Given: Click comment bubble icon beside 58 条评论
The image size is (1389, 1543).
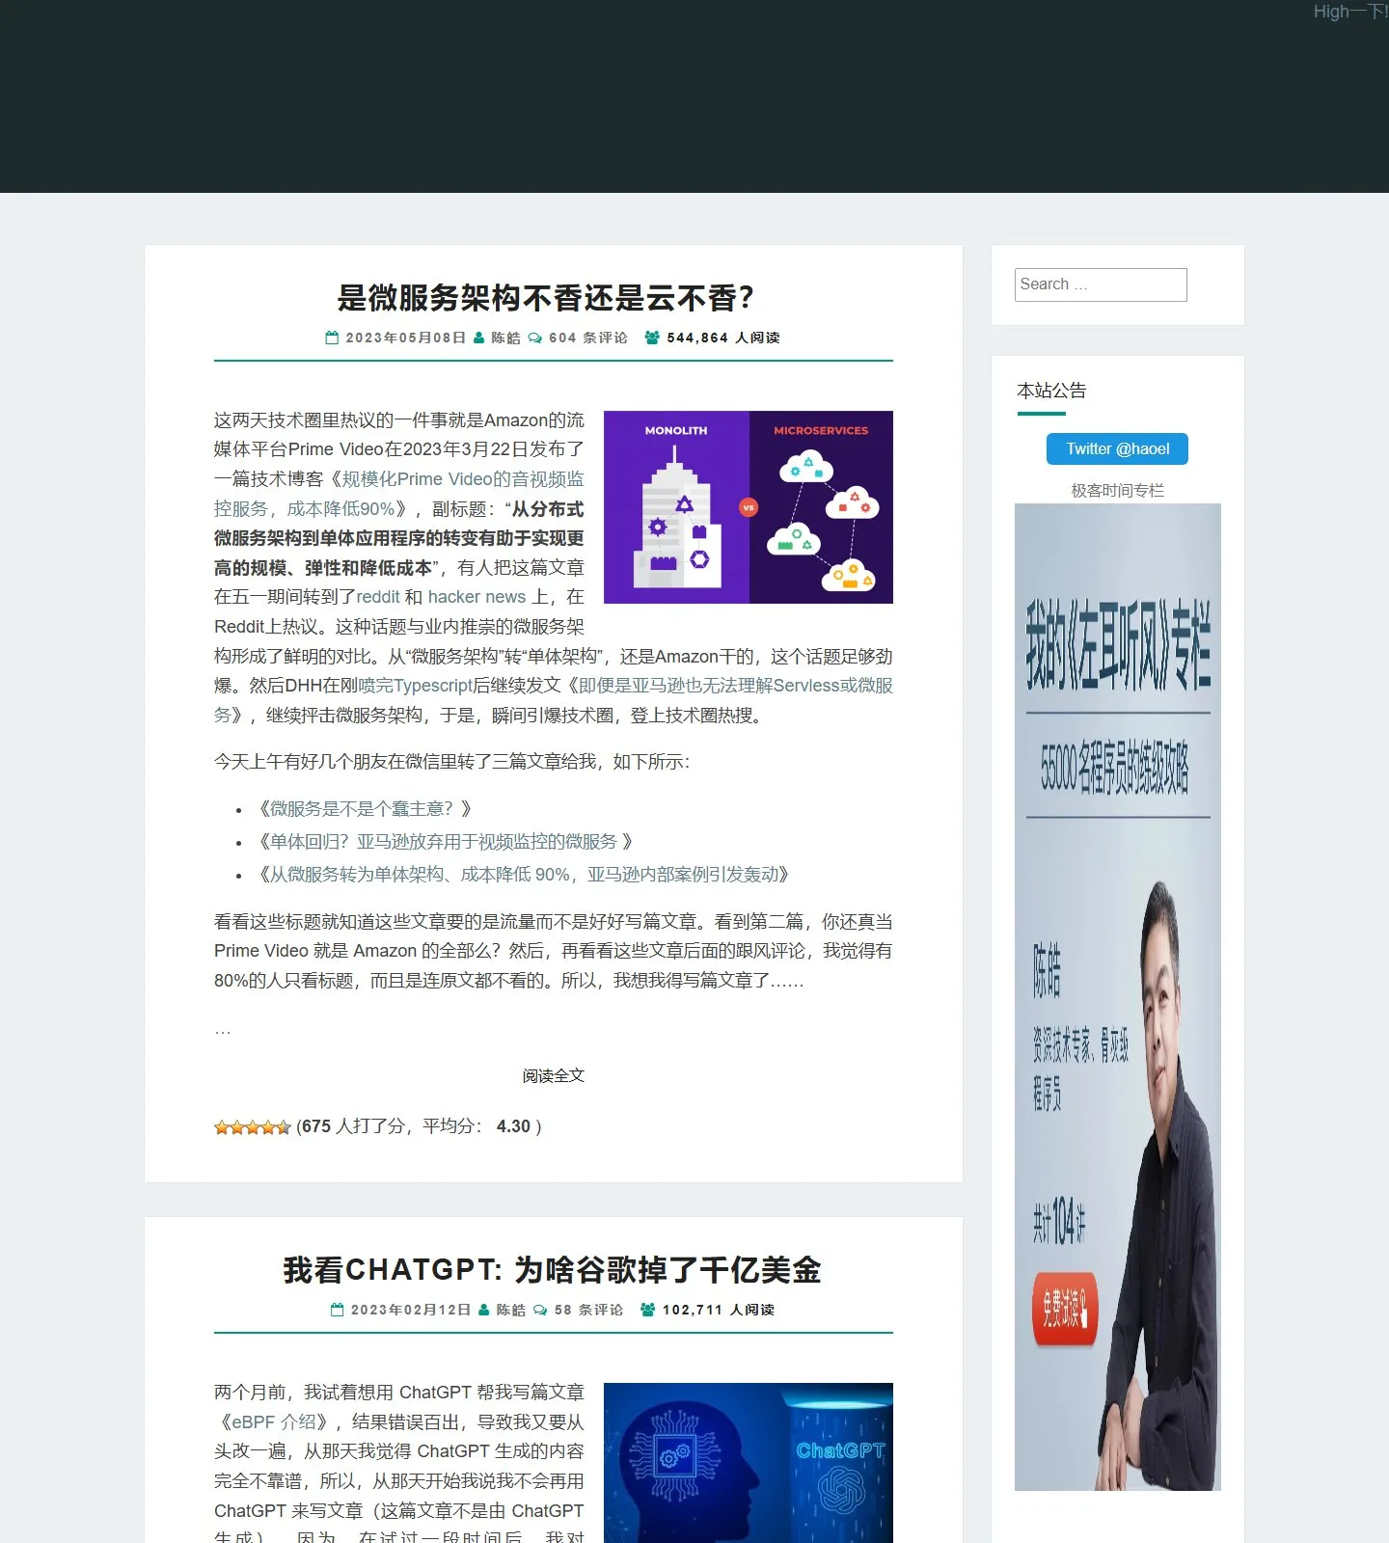Looking at the screenshot, I should pos(540,1310).
